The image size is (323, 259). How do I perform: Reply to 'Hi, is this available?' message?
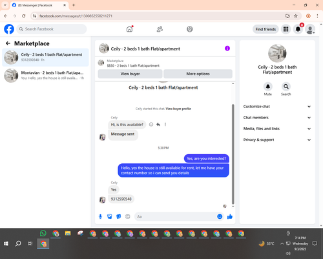[158, 124]
